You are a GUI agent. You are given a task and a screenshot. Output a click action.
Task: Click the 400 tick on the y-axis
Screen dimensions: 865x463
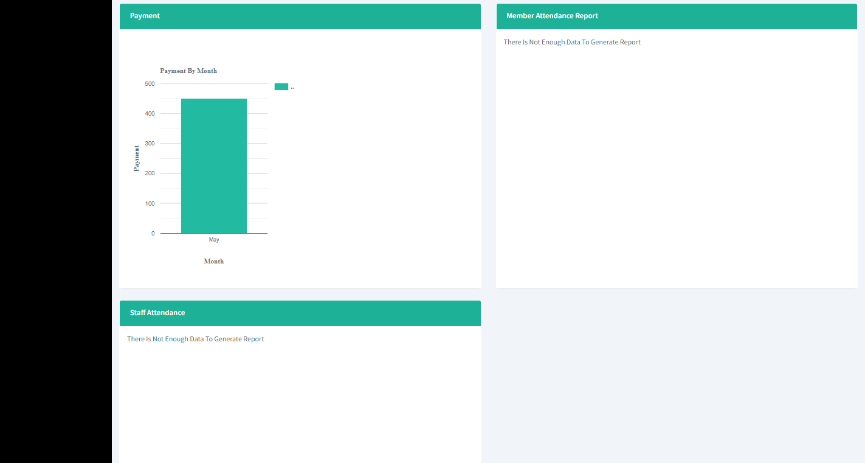coord(150,114)
